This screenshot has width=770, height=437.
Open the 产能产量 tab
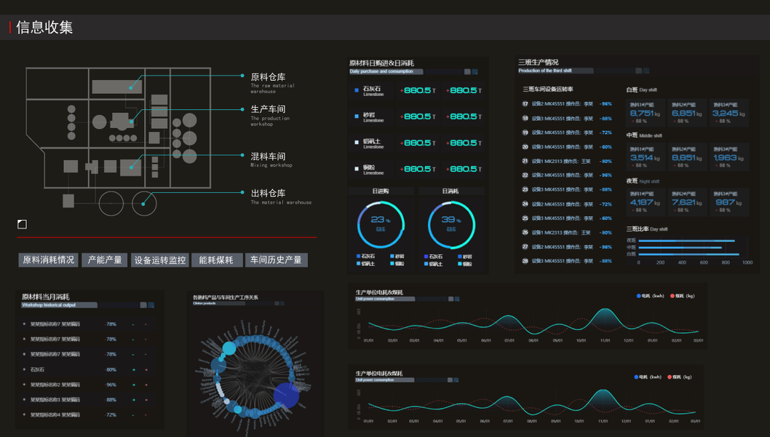pos(105,260)
